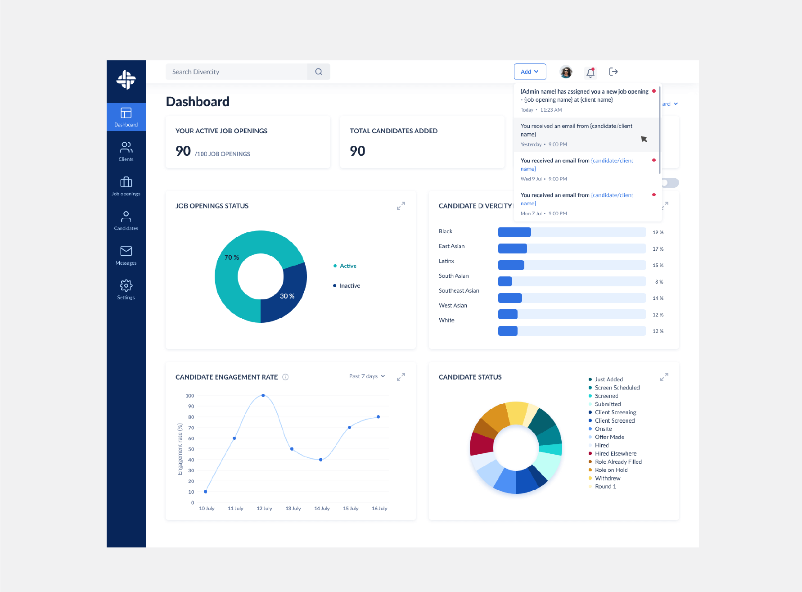
Task: Click the Role on Hold legend entry
Action: [x=608, y=470]
